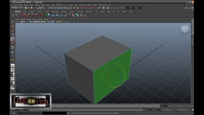
Task: Switch to the General shelf tab
Action: (18, 11)
